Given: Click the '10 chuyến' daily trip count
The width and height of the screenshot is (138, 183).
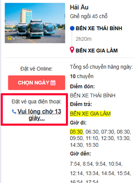Looking at the screenshot, I should (x=82, y=76).
